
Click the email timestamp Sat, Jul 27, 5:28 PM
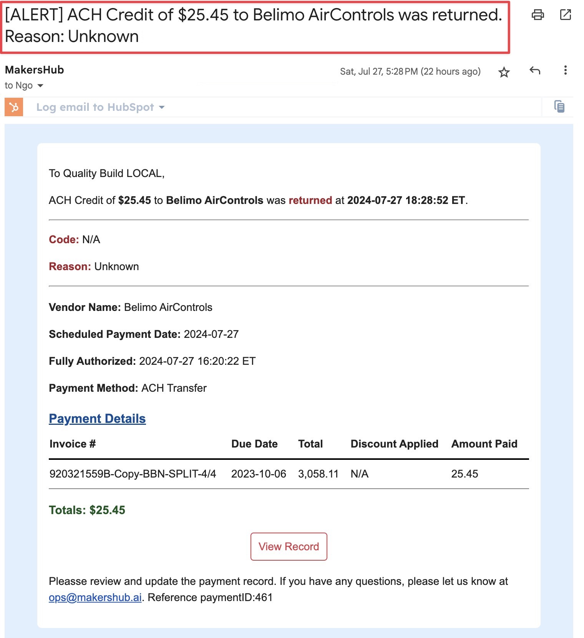click(410, 72)
